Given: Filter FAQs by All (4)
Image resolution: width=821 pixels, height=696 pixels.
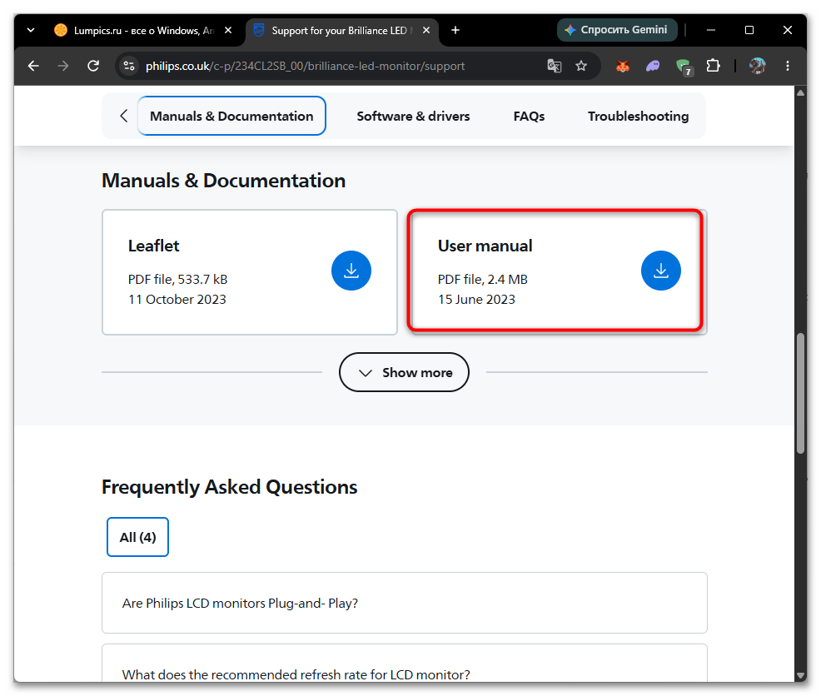Looking at the screenshot, I should [x=137, y=537].
